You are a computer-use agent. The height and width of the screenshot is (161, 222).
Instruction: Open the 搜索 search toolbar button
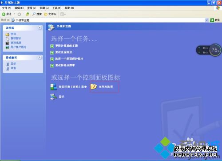(37, 14)
